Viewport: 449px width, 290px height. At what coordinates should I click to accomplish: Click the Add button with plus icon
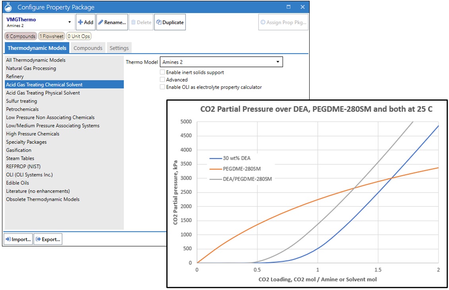85,23
